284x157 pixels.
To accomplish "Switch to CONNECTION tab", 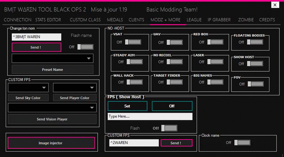I will (17, 20).
